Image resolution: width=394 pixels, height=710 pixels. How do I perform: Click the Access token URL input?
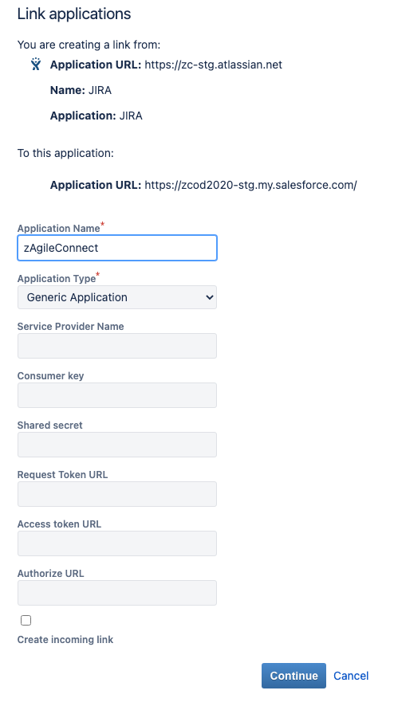117,543
